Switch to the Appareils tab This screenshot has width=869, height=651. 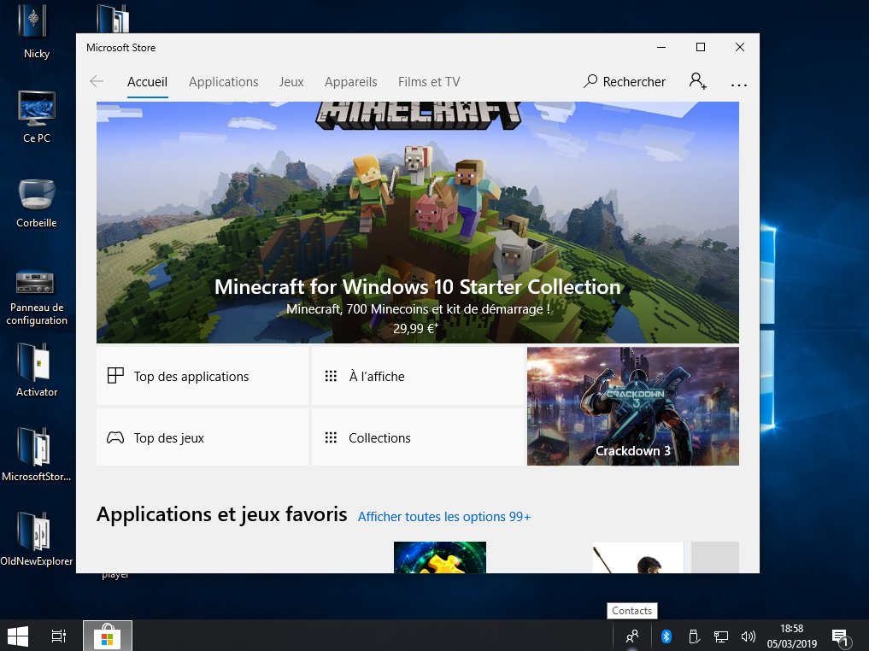[351, 82]
